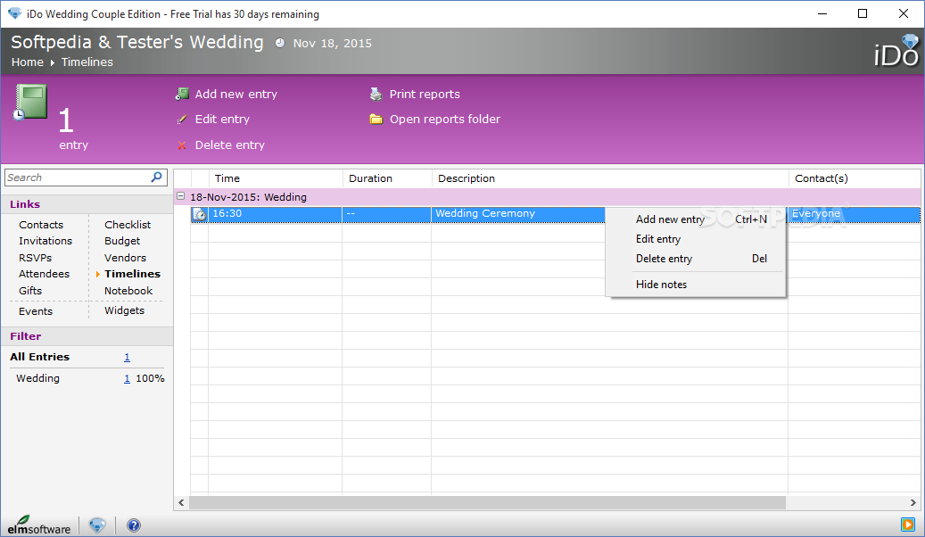Maximize the iDo Wedding window

coord(863,13)
